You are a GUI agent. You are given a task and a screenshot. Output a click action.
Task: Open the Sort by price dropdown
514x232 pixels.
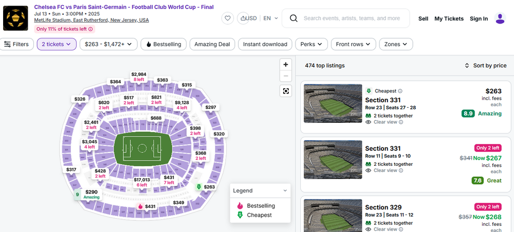coord(485,66)
